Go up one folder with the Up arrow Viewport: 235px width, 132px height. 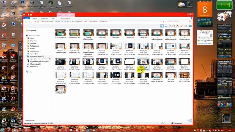[x=35, y=22]
